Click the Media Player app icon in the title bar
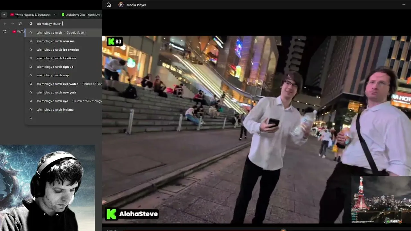The height and width of the screenshot is (231, 411). [121, 5]
